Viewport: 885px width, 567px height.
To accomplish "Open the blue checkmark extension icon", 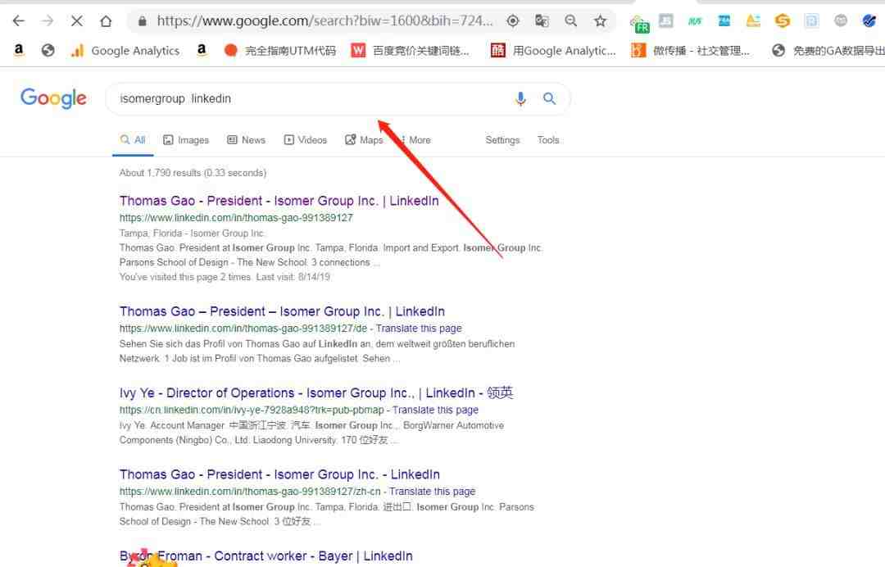I will 869,21.
